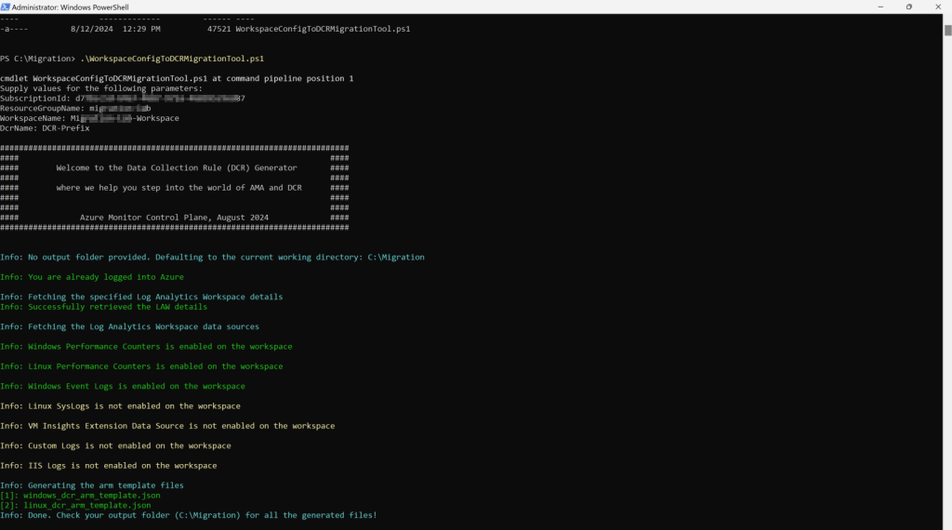This screenshot has height=530, width=952.
Task: Click 'Azure Monitor Control Plane, August 2024' text
Action: pos(174,218)
